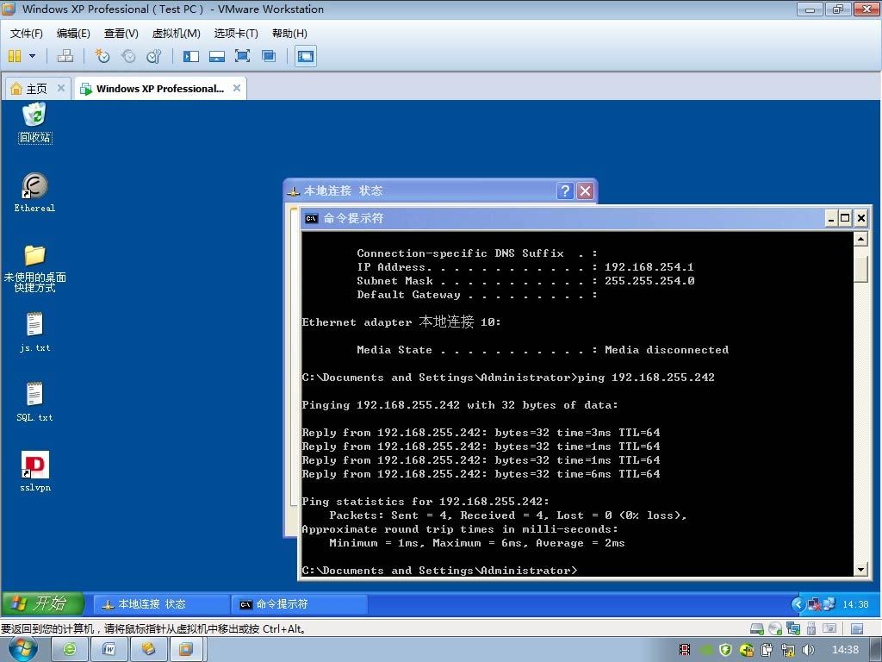Switch VMware to Unity mode
The image size is (882, 662).
click(x=269, y=56)
